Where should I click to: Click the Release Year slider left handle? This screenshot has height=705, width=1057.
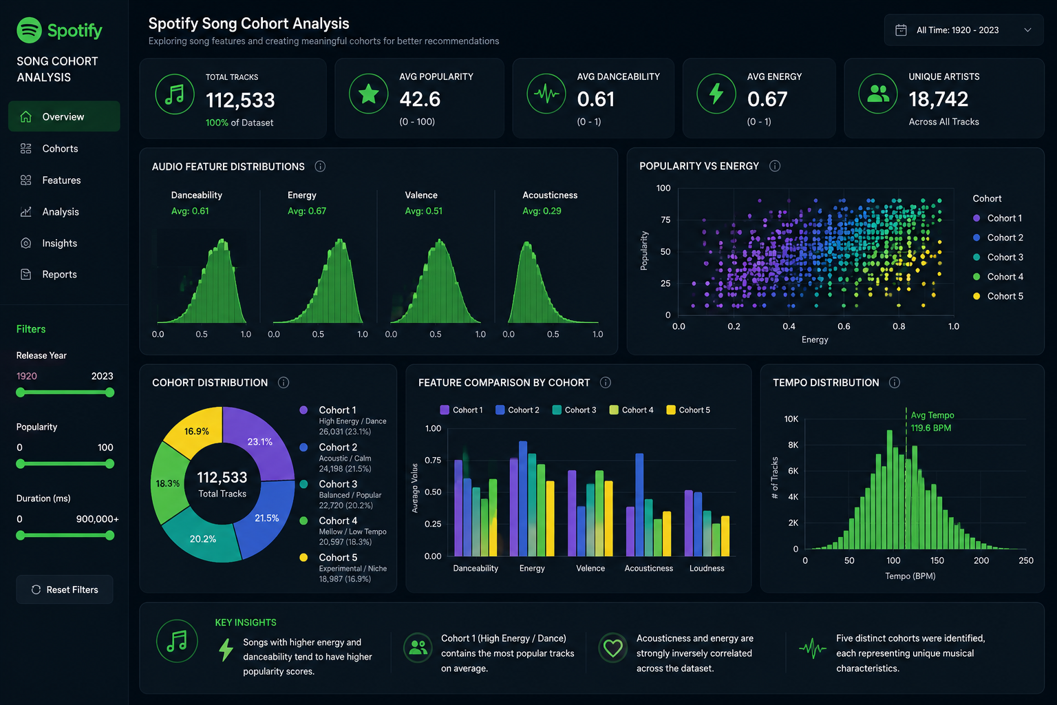tap(21, 392)
